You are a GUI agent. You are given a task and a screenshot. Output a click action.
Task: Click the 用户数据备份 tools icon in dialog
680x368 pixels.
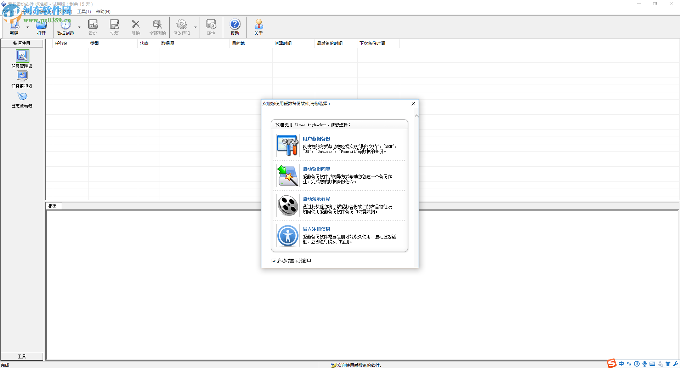point(288,145)
